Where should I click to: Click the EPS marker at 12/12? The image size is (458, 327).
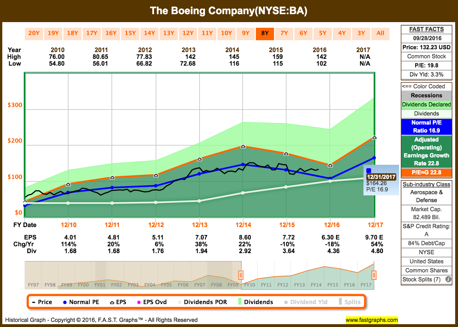[x=156, y=175]
